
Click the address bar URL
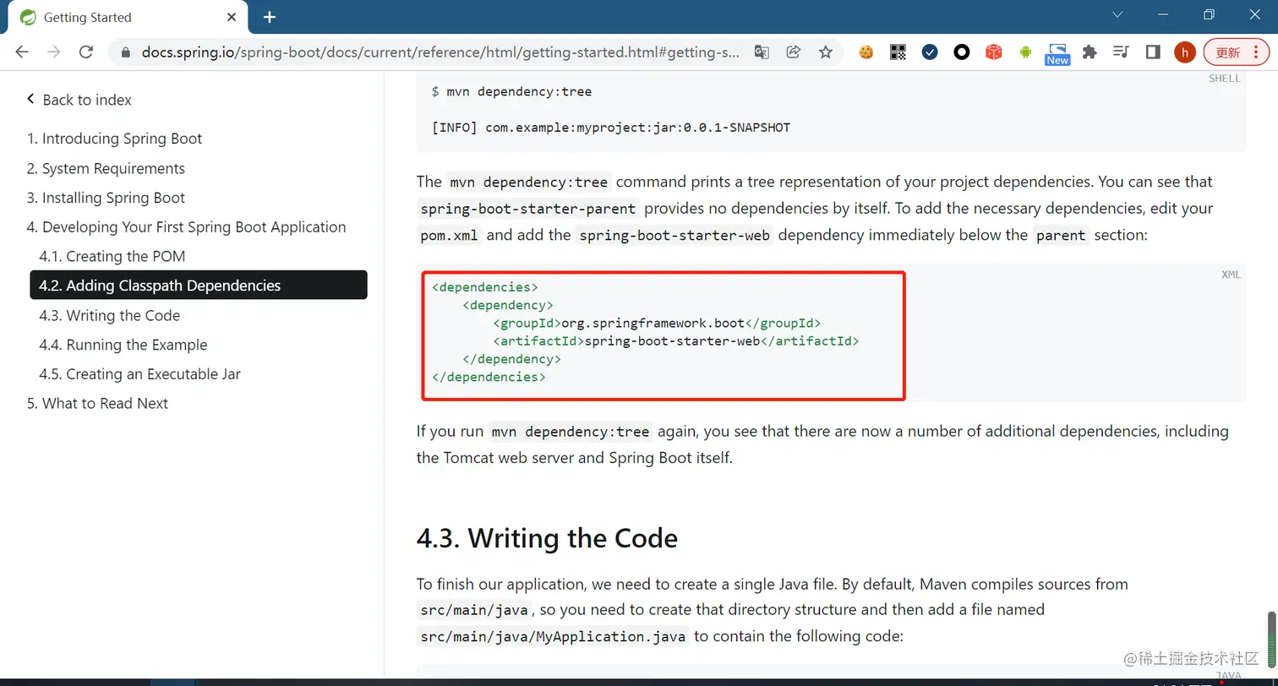[440, 52]
